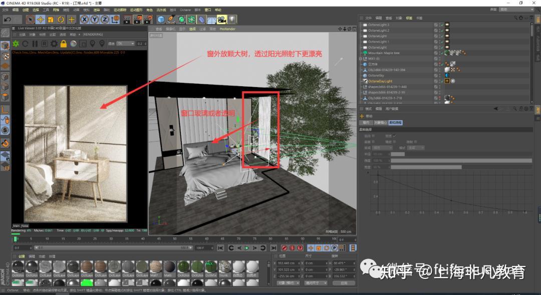
Task: Open the Octane Live Viewer settings gear
Action: [54, 43]
